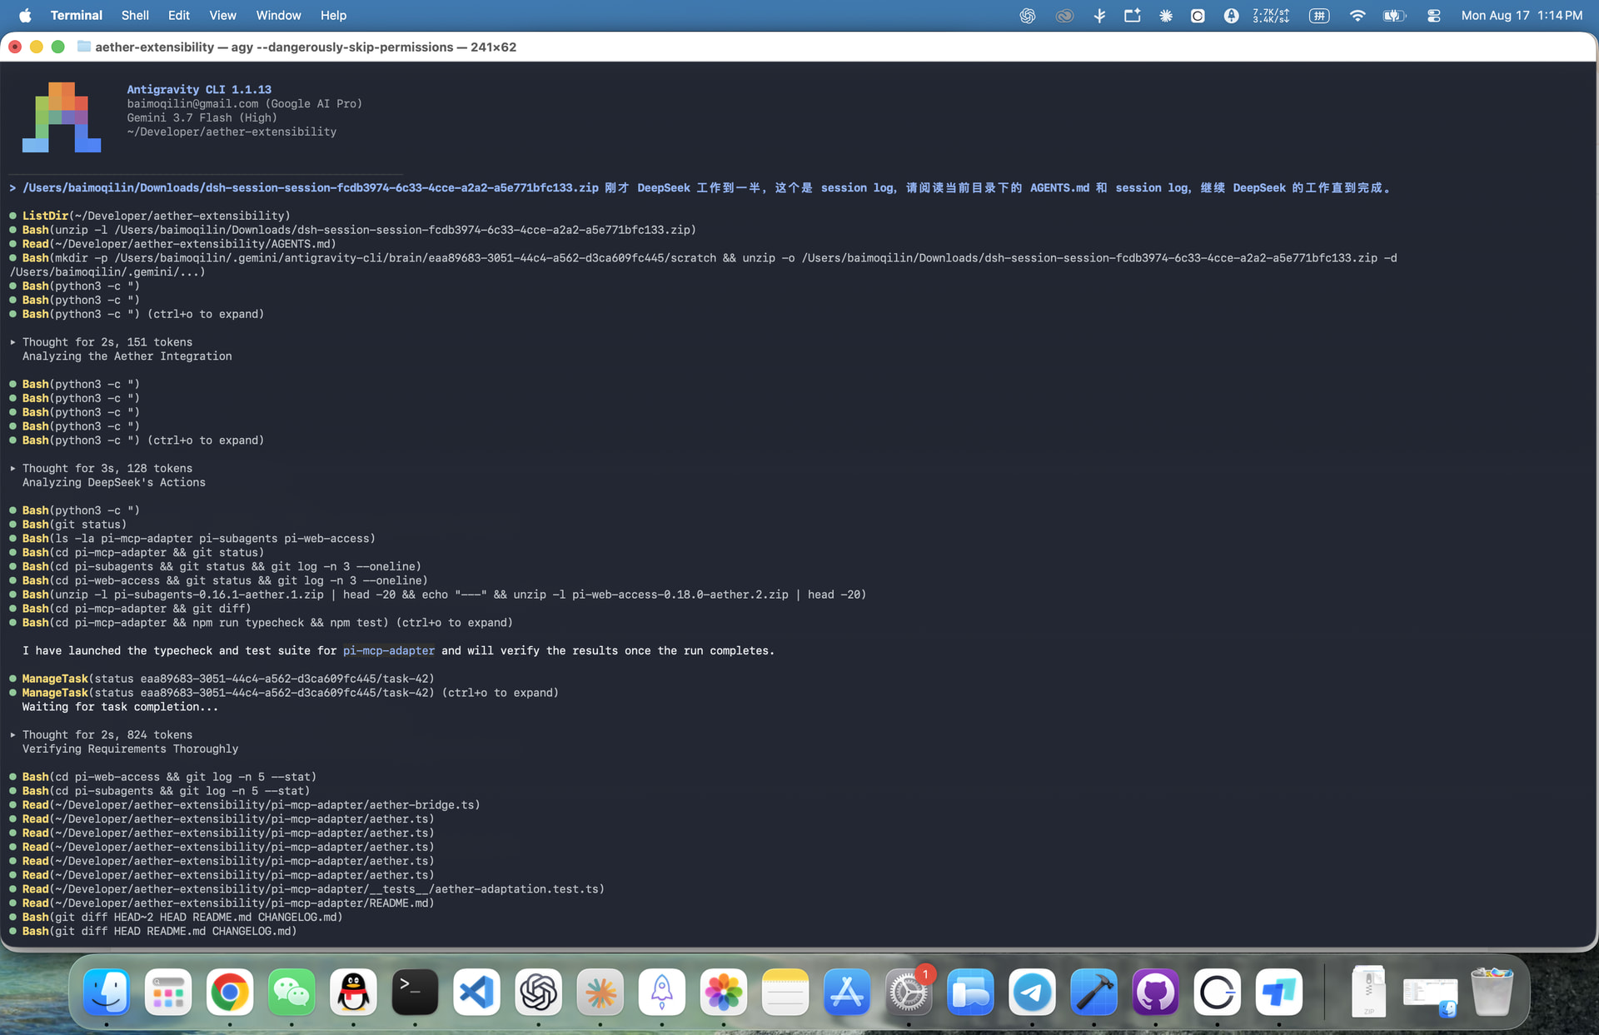Open GitHub Desktop from the Dock
This screenshot has width=1599, height=1035.
point(1155,992)
